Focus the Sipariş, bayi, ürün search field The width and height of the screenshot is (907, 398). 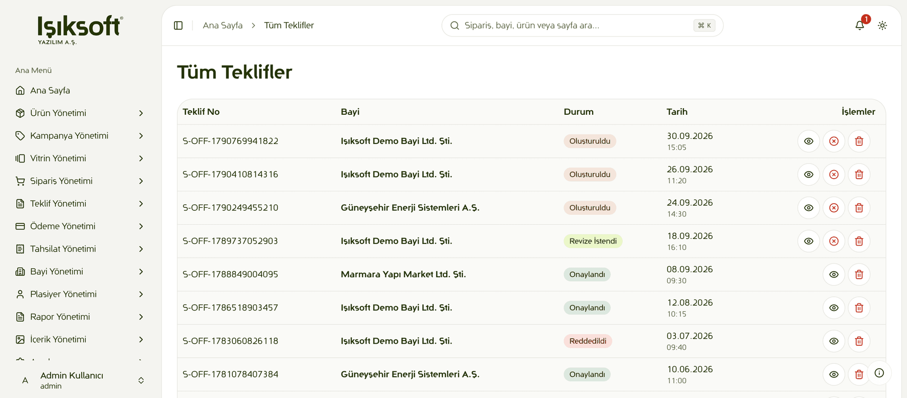tap(582, 25)
